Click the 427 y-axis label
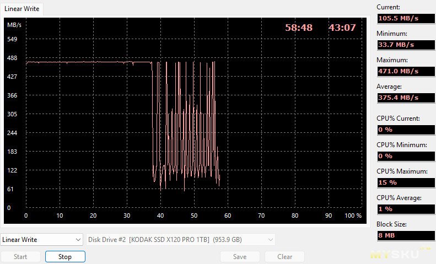436x264 pixels. coord(12,77)
